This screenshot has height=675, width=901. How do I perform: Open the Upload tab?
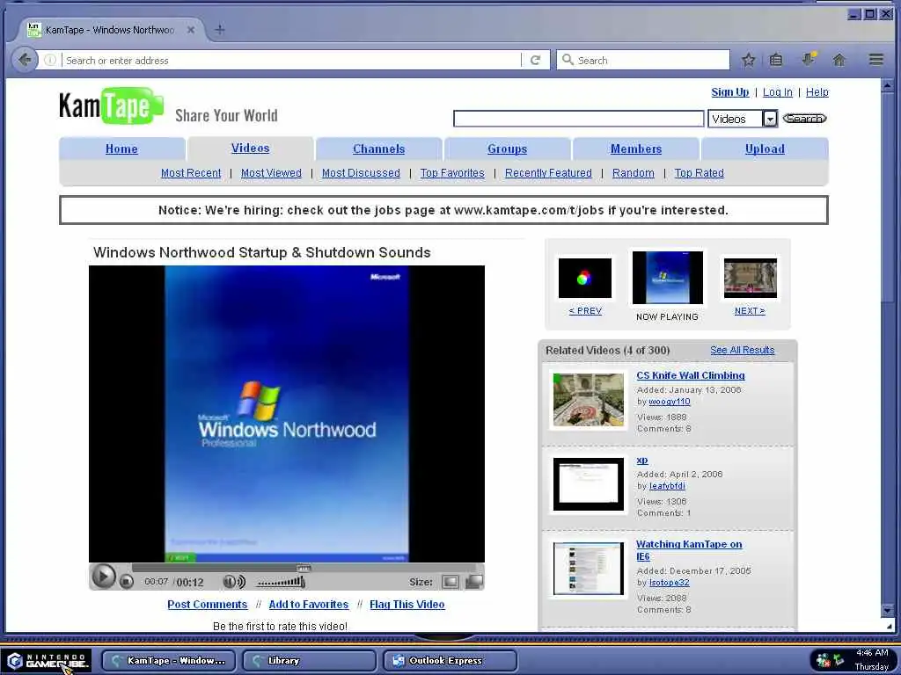tap(765, 149)
